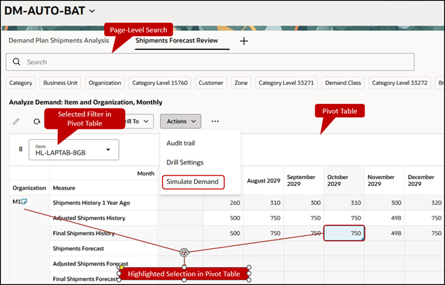Viewport: 445px width, 285px height.
Task: Click 300 in September 2029 column
Action: coord(315,203)
